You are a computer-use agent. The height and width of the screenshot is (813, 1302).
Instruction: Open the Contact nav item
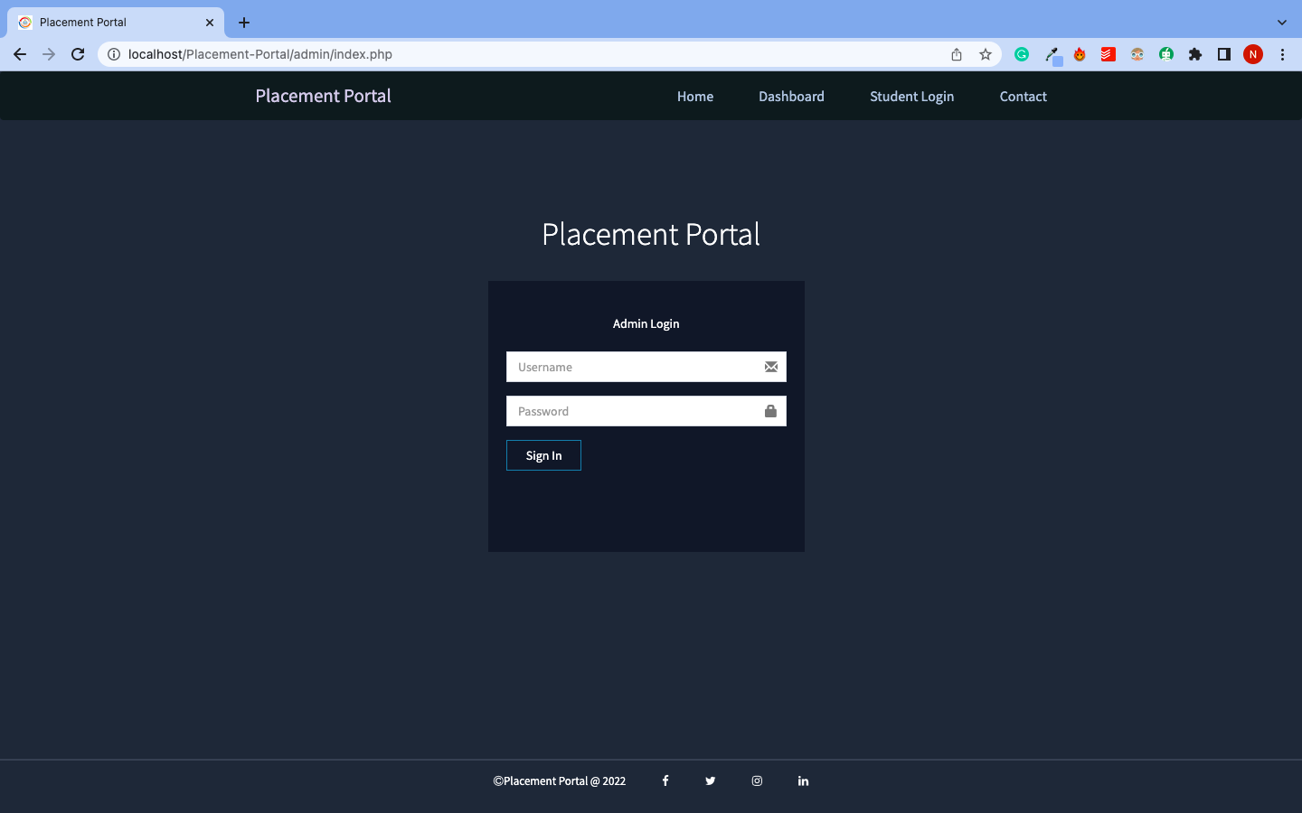coord(1023,97)
